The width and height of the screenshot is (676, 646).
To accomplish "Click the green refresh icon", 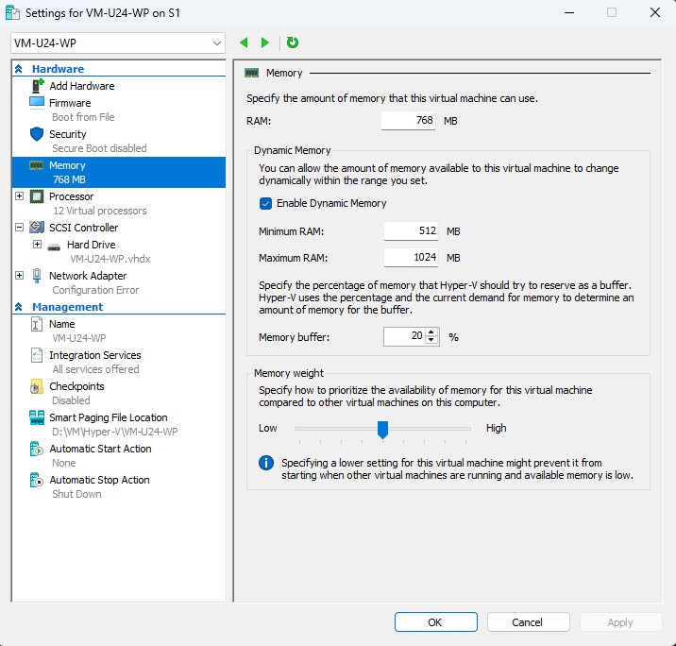I will tap(293, 42).
